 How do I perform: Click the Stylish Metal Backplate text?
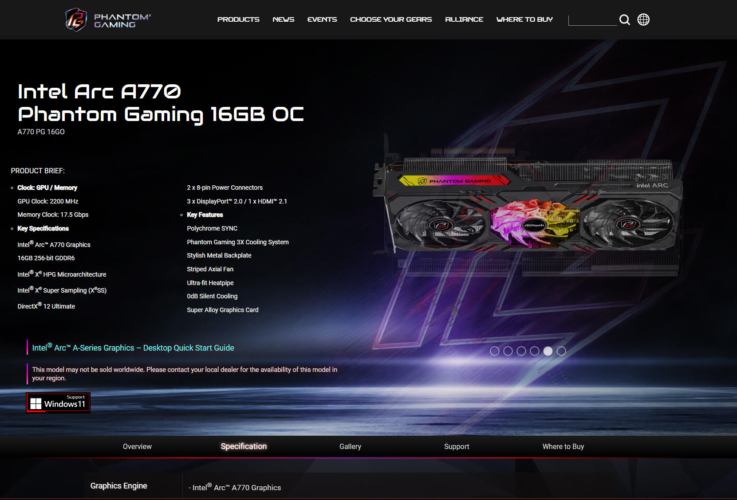tap(219, 255)
